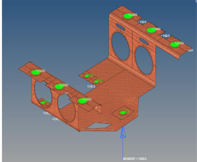197x162 pixels.
Task: Click the "MOMENT = 1000.0" load label
Action: tap(135, 159)
